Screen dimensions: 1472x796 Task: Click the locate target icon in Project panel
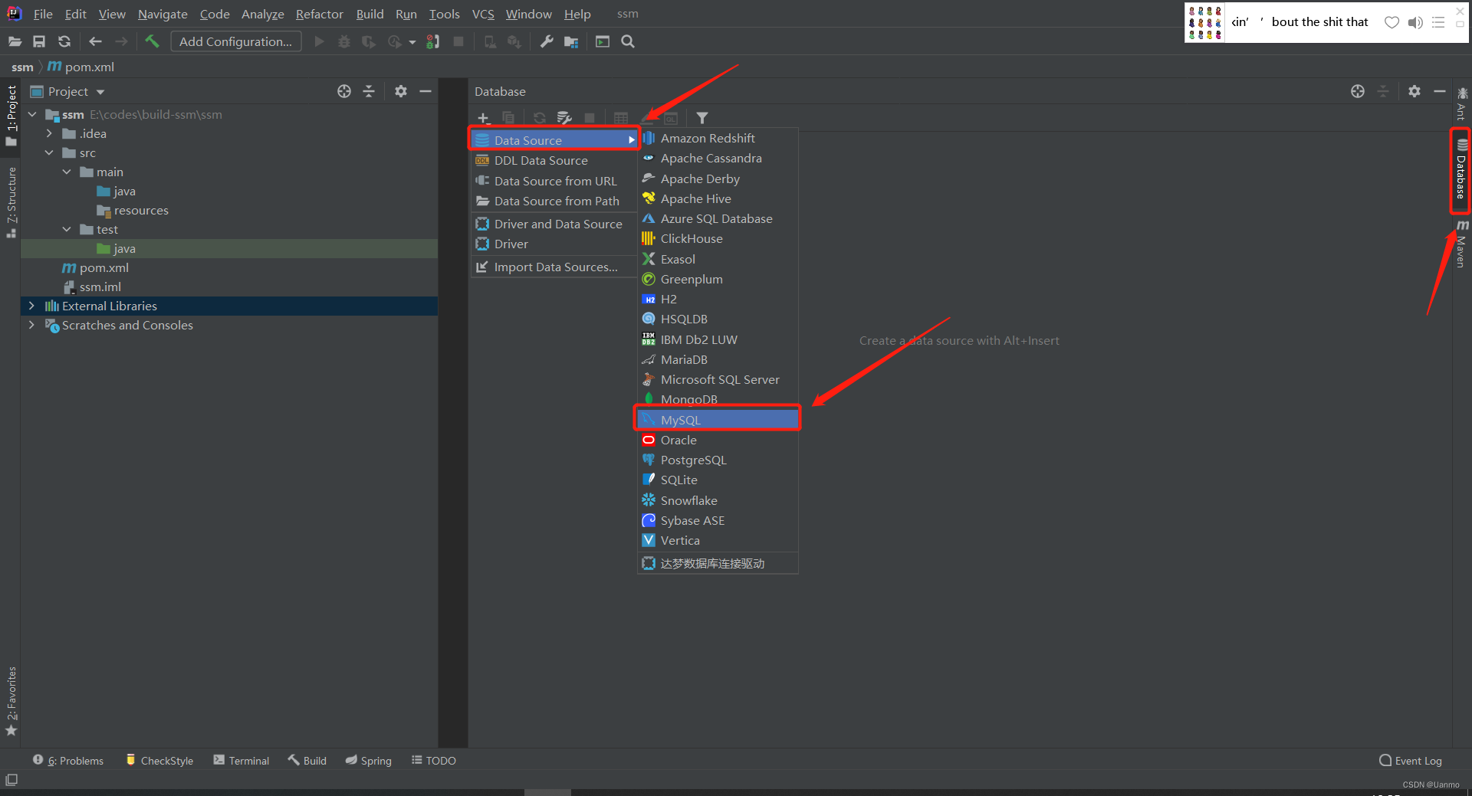(x=344, y=91)
